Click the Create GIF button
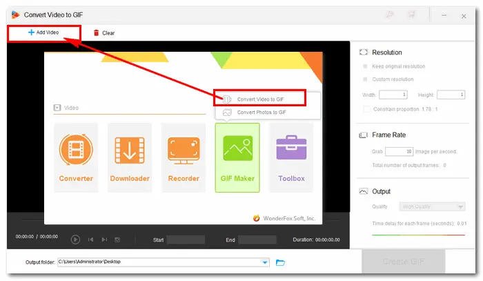This screenshot has height=281, width=483. (x=403, y=262)
